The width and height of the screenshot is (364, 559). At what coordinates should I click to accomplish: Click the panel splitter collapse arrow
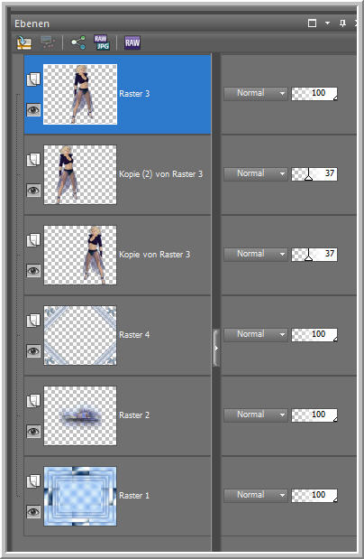click(216, 349)
